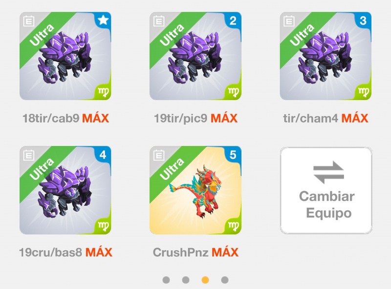Click the Cambiar Equipo button
Image resolution: width=391 pixels, height=289 pixels.
(x=326, y=190)
